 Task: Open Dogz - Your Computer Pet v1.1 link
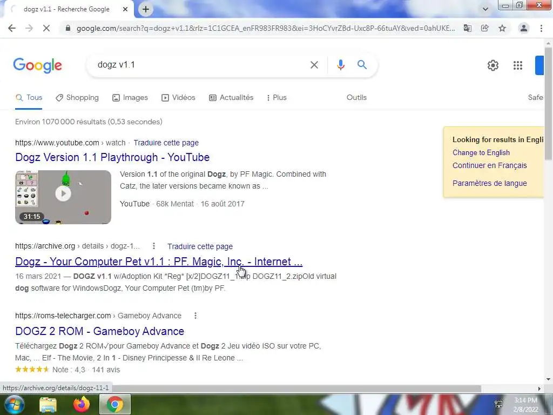[x=159, y=262]
